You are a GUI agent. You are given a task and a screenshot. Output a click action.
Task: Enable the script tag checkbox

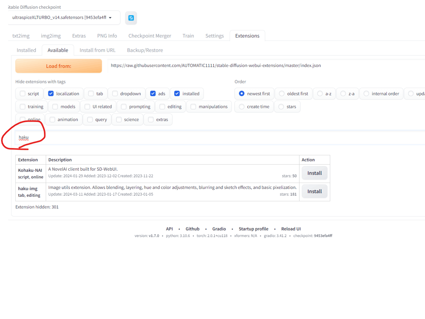click(22, 94)
